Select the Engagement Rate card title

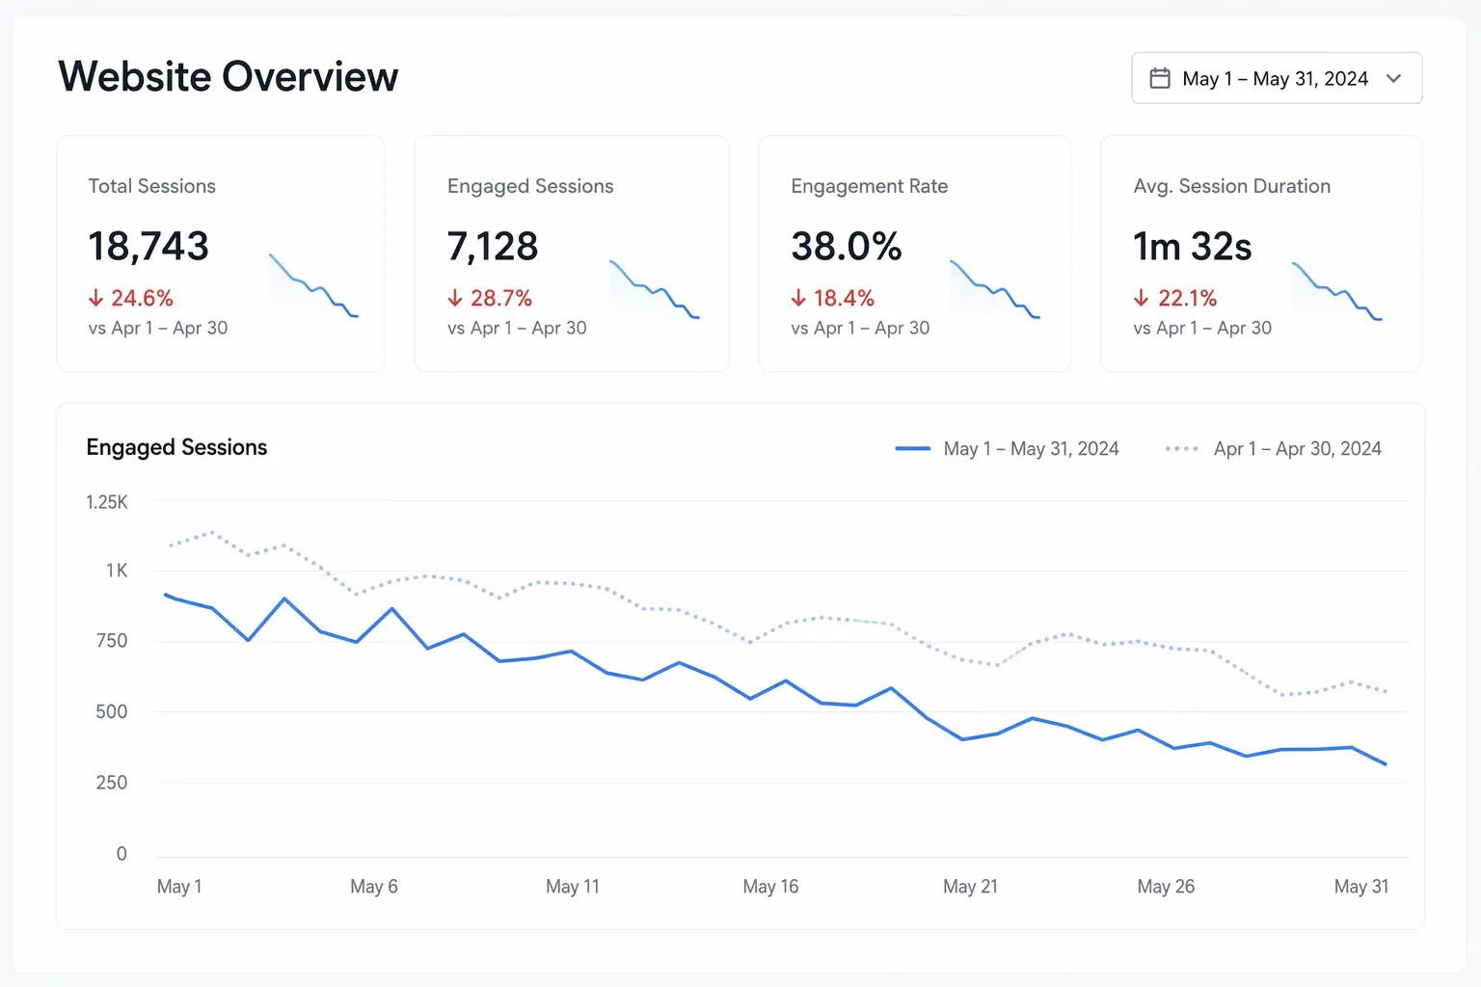869,186
